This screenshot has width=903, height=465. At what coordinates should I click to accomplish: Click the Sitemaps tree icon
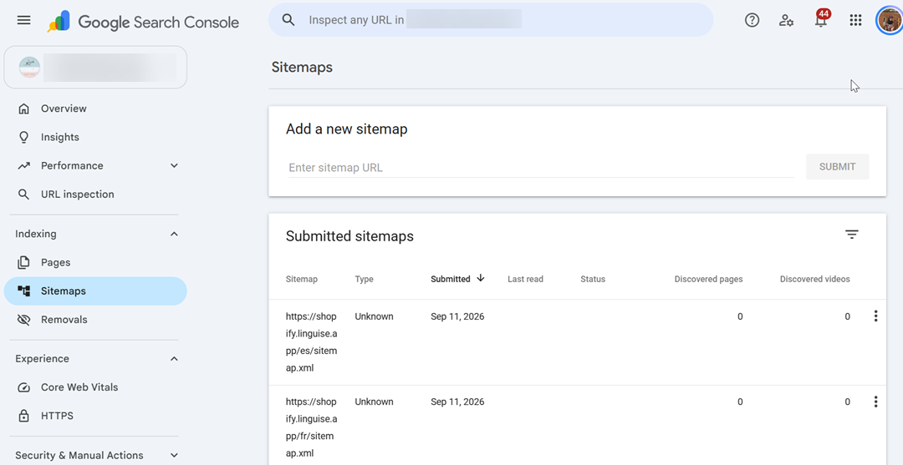pos(23,291)
